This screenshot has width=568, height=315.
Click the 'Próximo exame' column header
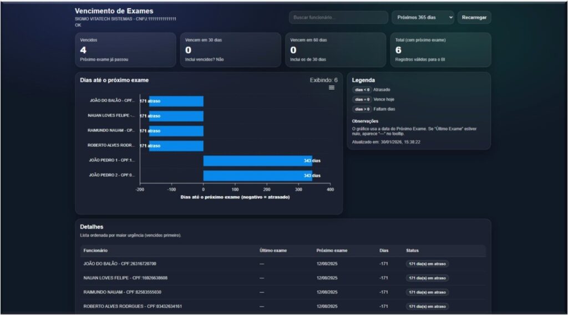(x=332, y=251)
